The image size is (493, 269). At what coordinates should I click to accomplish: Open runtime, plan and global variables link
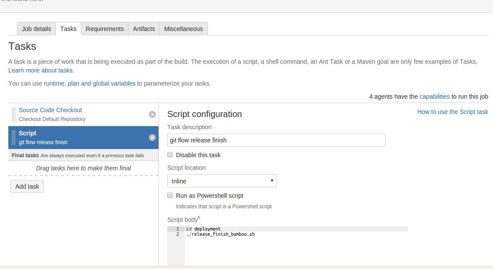point(90,83)
